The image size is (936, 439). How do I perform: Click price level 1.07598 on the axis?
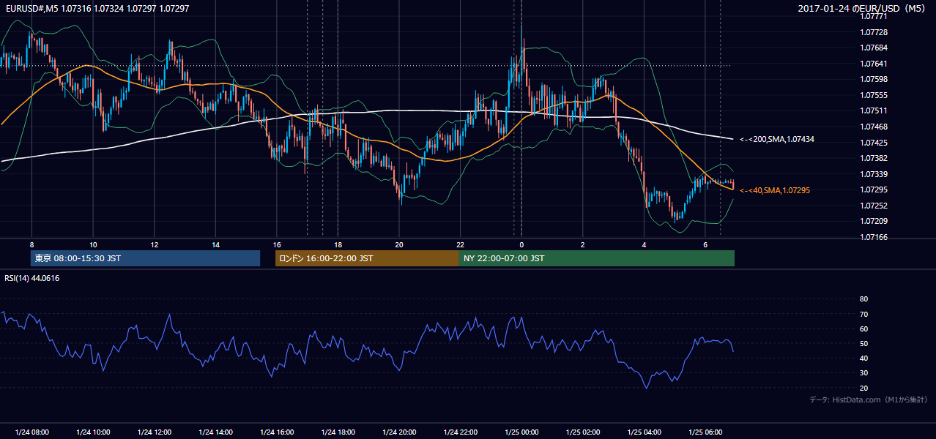(874, 79)
